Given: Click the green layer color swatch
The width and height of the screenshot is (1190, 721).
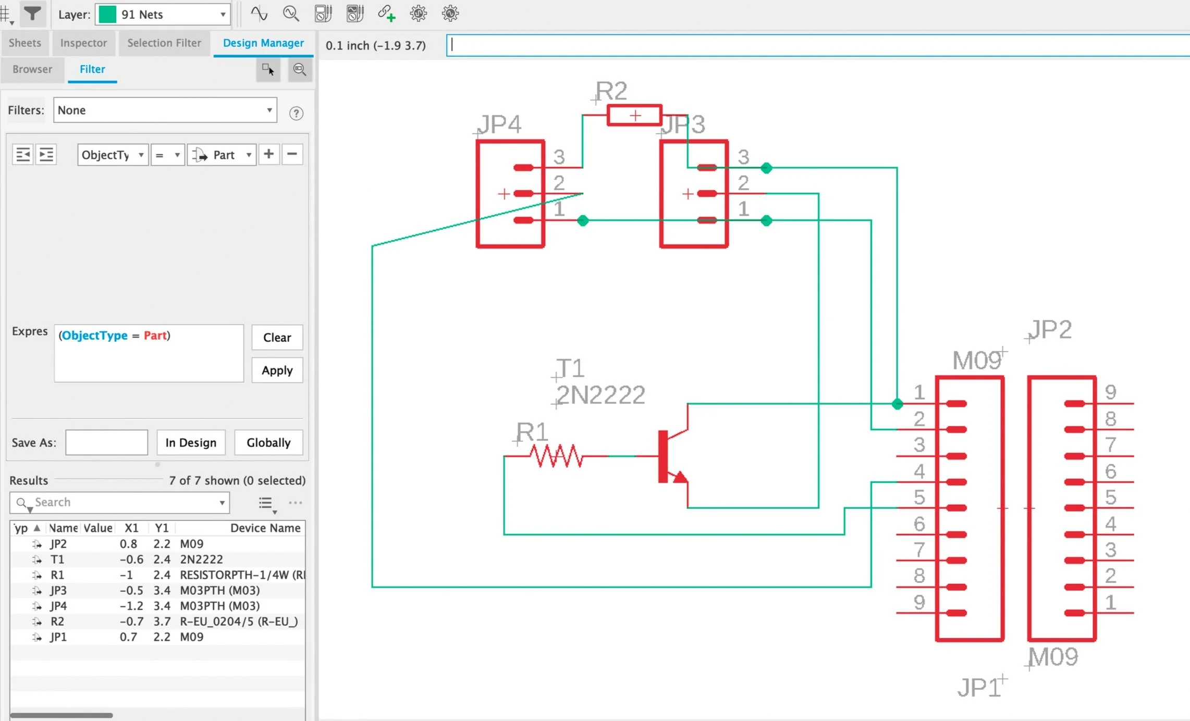Looking at the screenshot, I should pyautogui.click(x=107, y=15).
